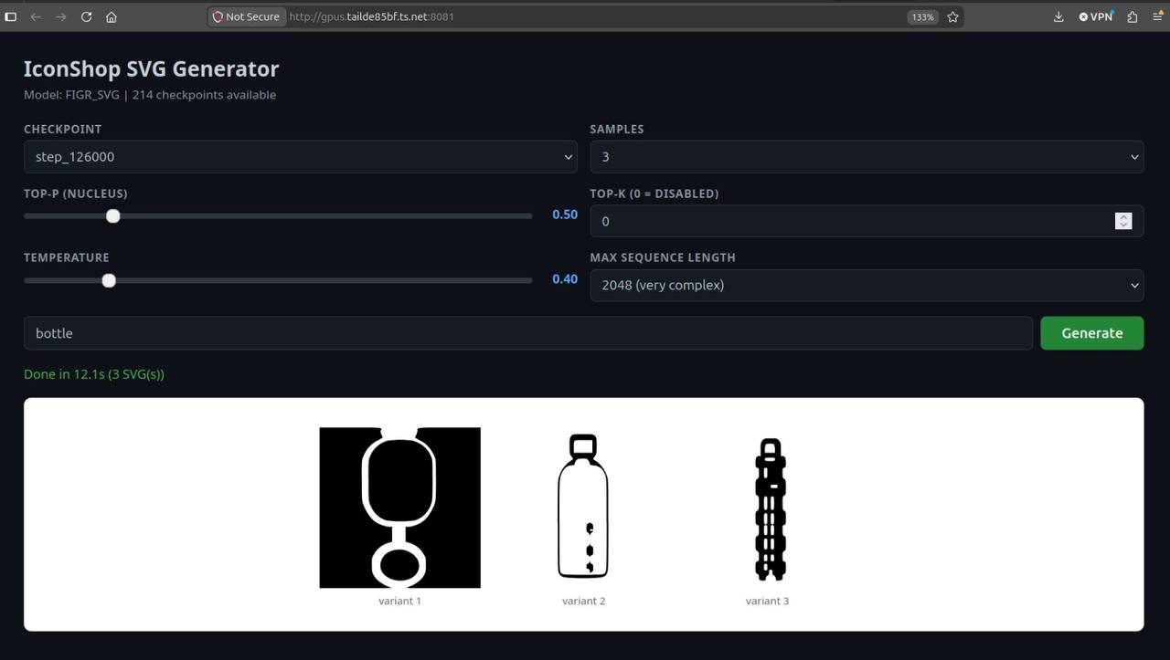Open the browser downloads icon
This screenshot has width=1170, height=660.
coord(1058,16)
